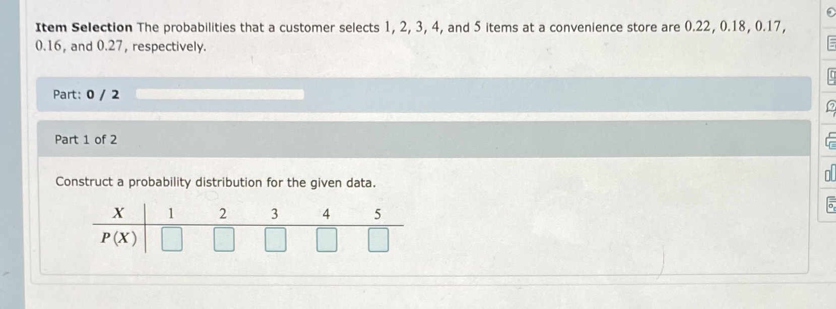Click the last answer box under 5
Screen dimensions: 836x309
(x=378, y=240)
